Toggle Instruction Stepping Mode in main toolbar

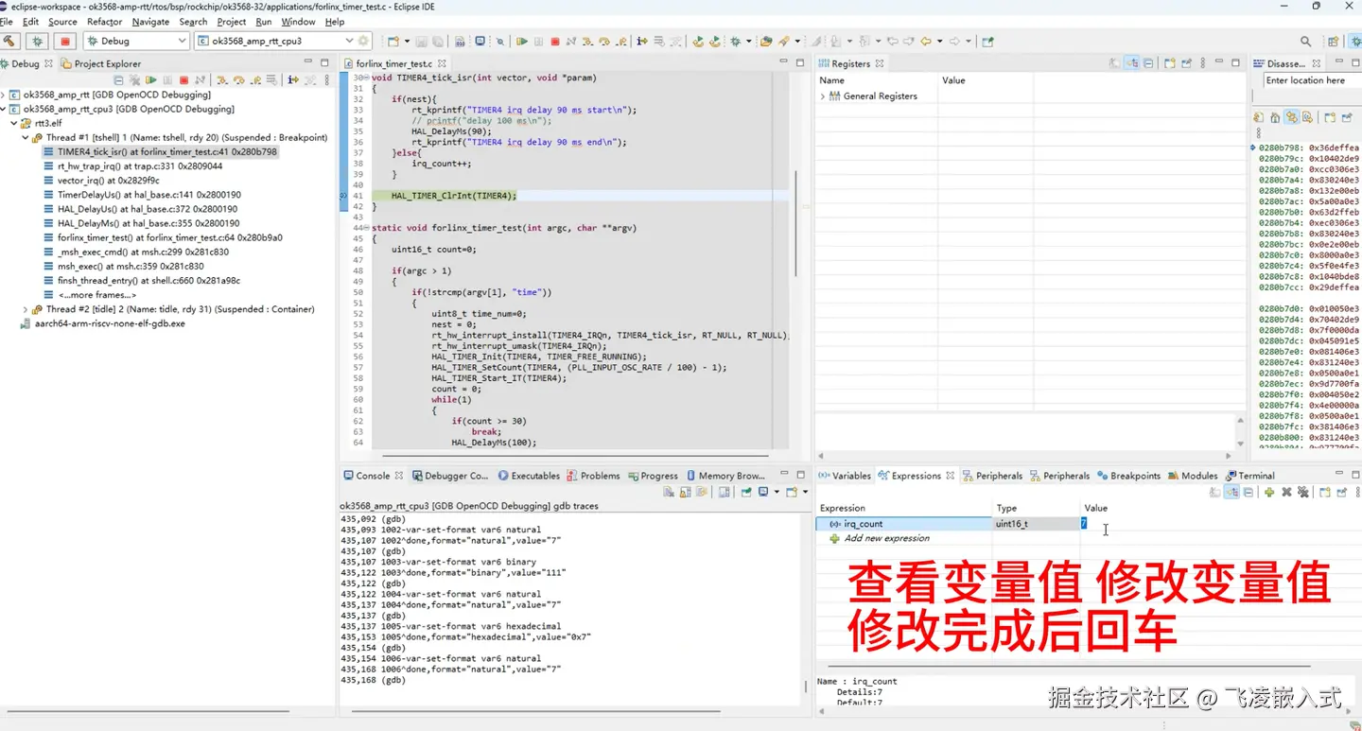click(642, 42)
